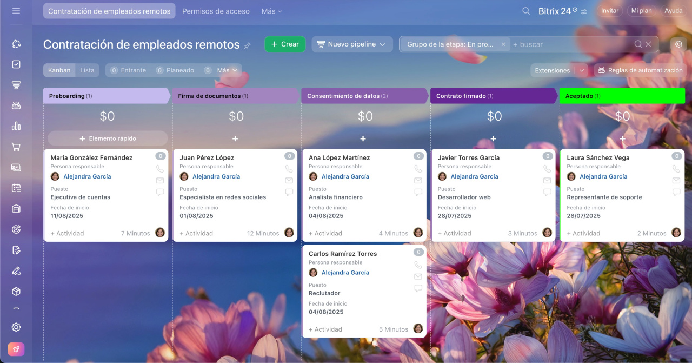Remove the 'Grupo de la etapa' filter chip

pos(503,44)
